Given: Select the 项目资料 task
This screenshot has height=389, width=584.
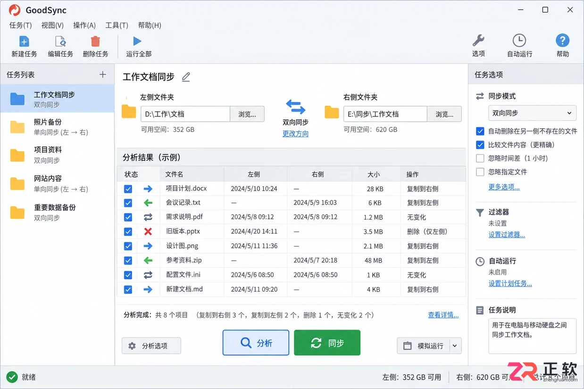Looking at the screenshot, I should click(57, 155).
